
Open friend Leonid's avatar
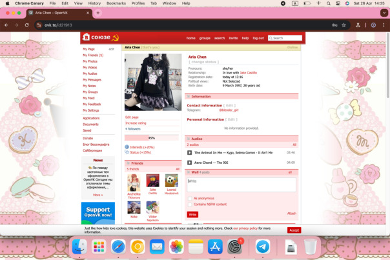click(172, 181)
